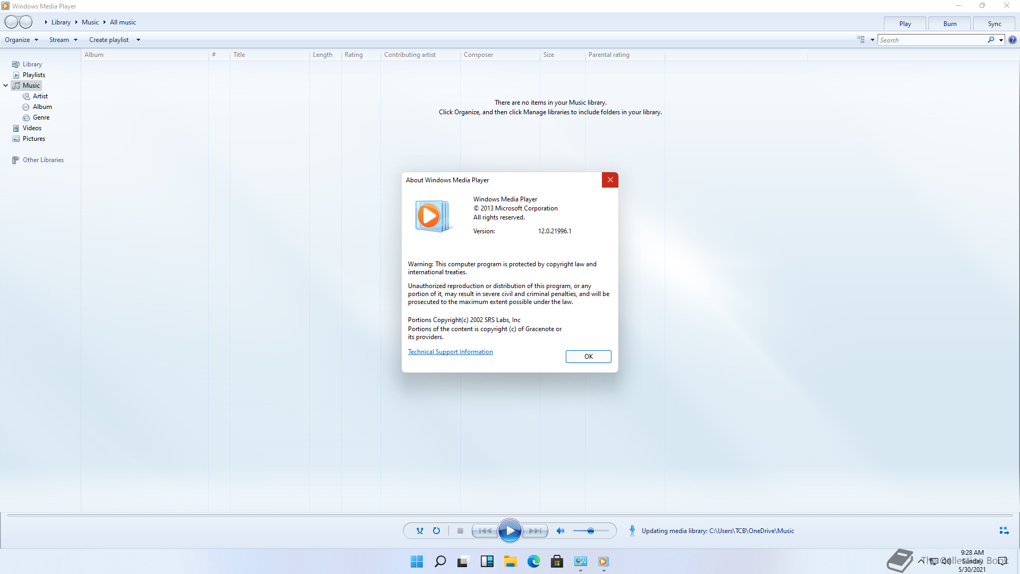Viewport: 1020px width, 574px height.
Task: Select Genre under Music
Action: tap(41, 117)
